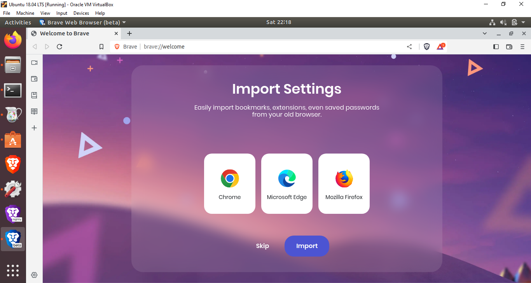Bookmark this page with the bookmark icon
This screenshot has height=283, width=531.
click(x=101, y=47)
